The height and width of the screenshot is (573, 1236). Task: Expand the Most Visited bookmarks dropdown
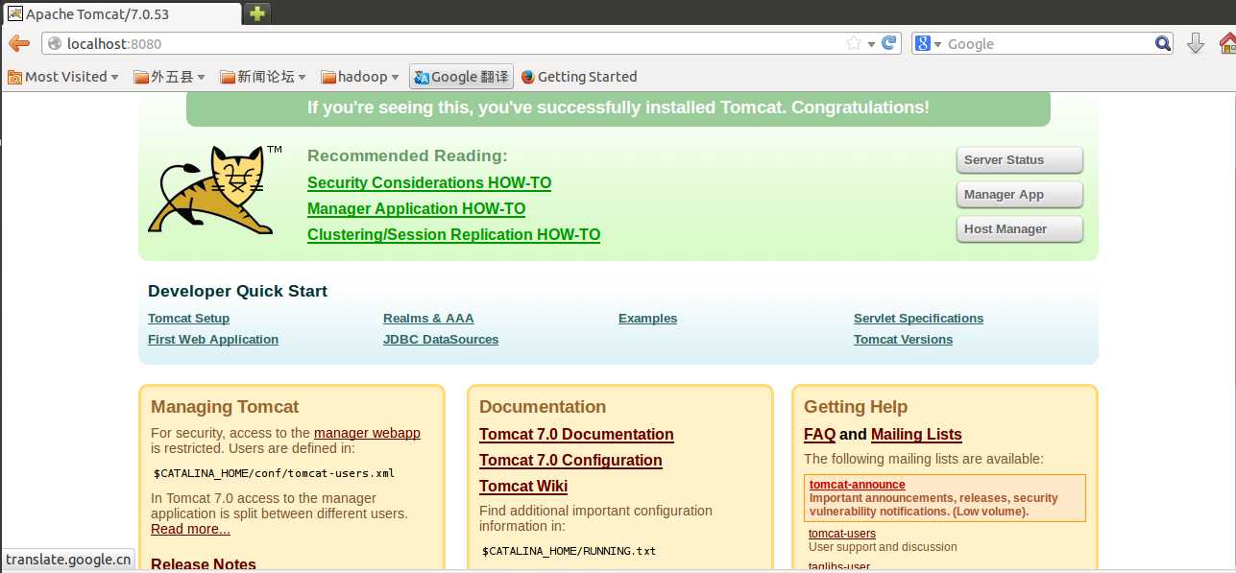(63, 77)
